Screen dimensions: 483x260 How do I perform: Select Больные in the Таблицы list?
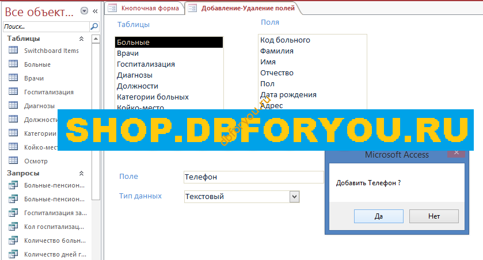(x=169, y=42)
